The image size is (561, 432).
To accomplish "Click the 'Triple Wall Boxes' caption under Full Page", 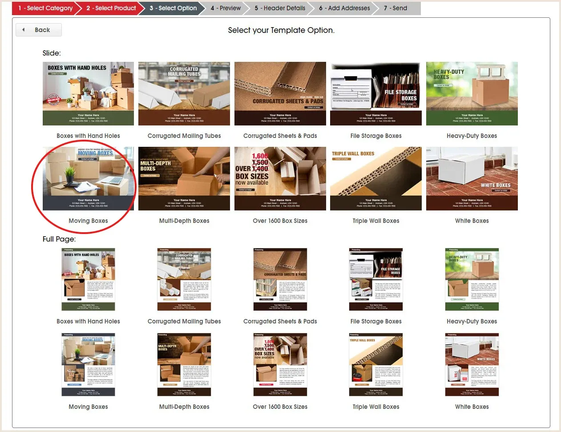I will (376, 407).
